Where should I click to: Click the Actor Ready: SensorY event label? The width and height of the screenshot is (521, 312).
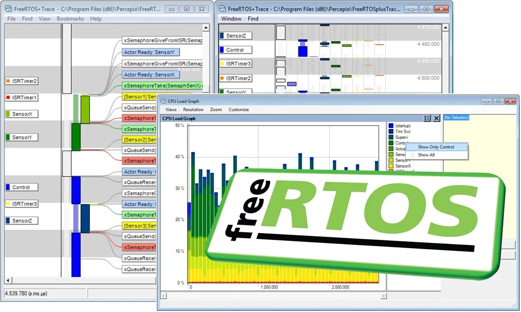click(151, 52)
